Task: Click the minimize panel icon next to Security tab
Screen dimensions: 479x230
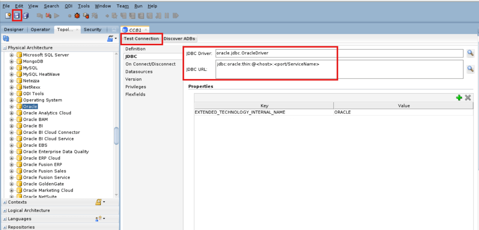Action: (x=114, y=30)
